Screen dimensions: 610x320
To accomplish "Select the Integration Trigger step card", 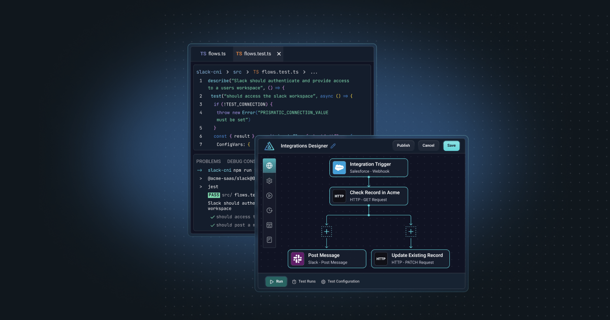I will pyautogui.click(x=369, y=168).
